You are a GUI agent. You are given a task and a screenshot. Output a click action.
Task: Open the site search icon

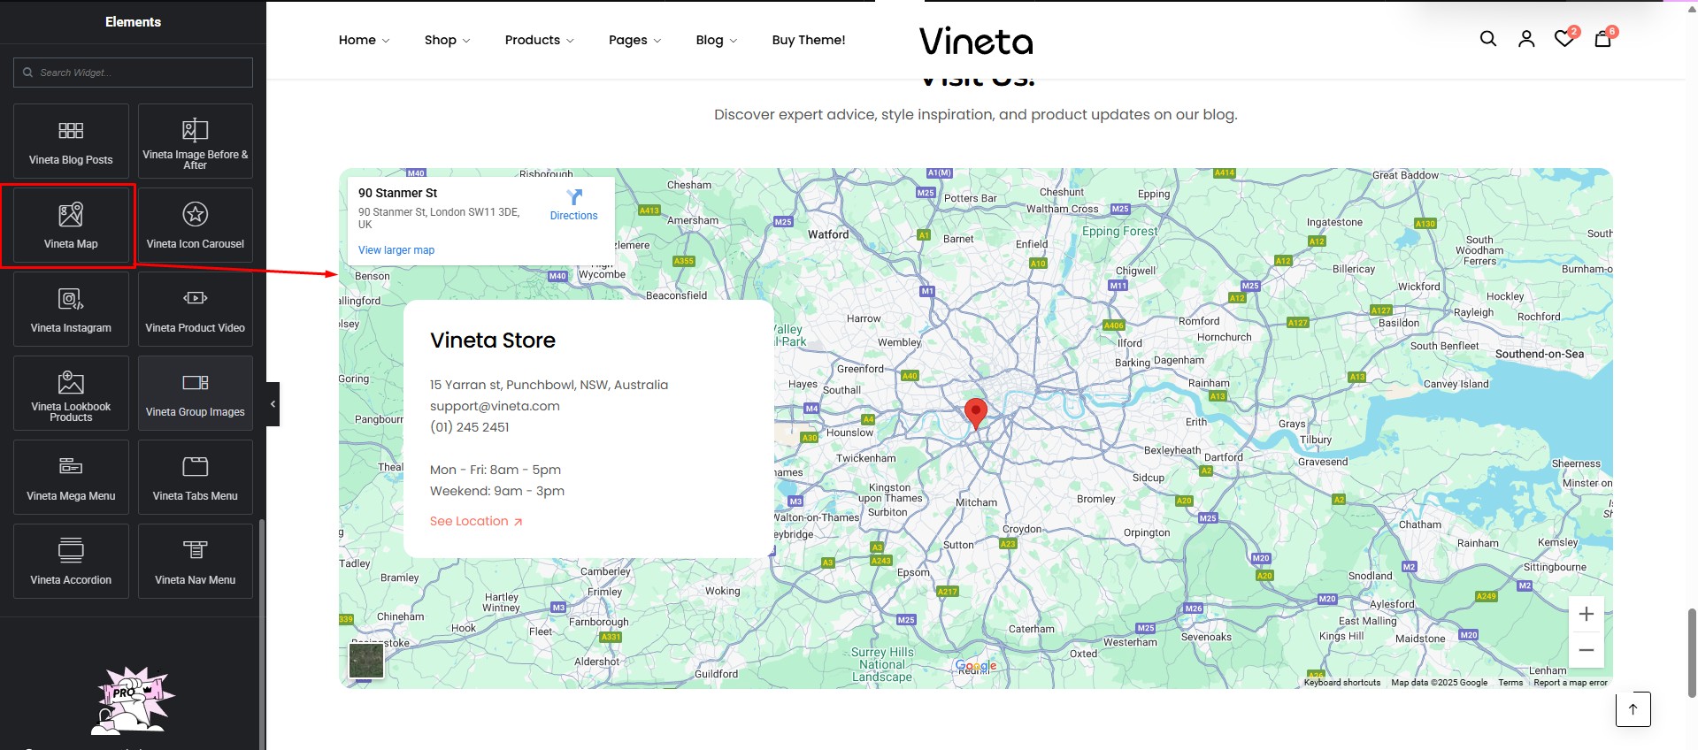click(1488, 39)
